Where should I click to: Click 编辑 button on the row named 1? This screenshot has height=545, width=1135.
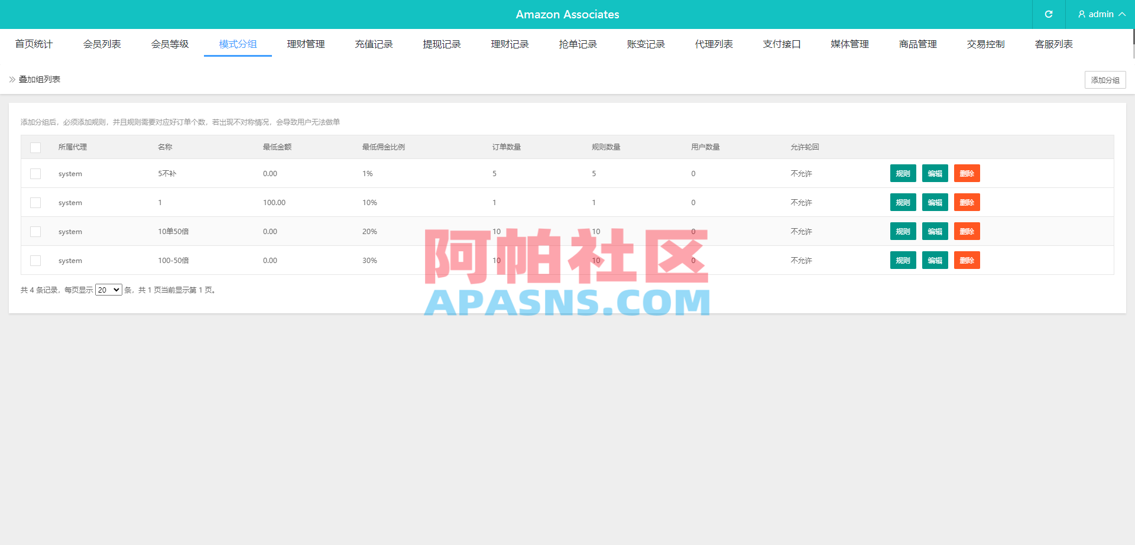coord(935,202)
